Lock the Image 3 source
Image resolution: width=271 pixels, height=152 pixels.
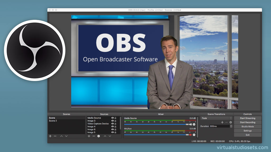tap(115, 121)
